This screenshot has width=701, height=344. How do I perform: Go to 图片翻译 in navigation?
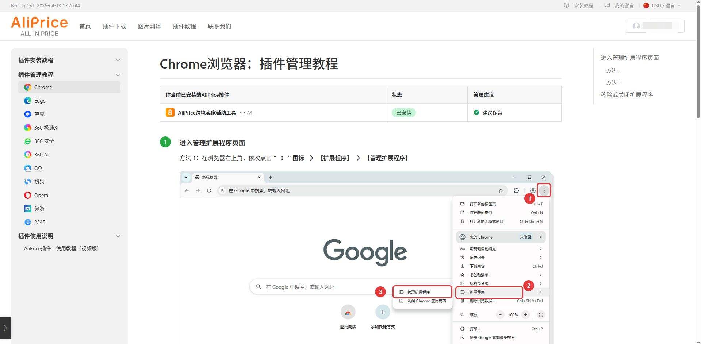[149, 26]
